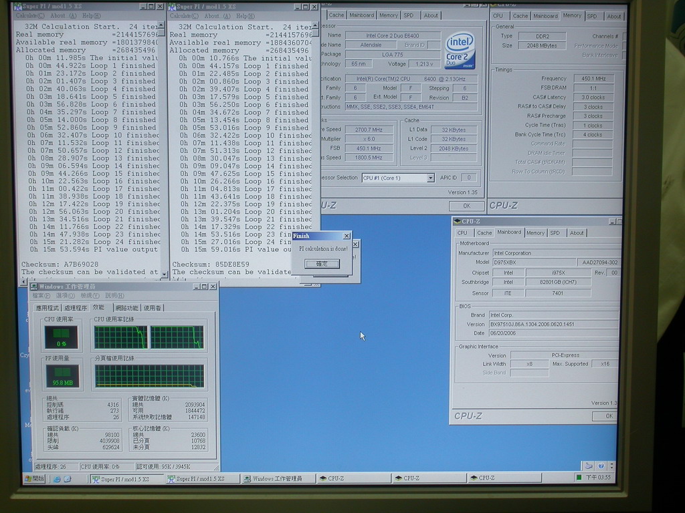Image resolution: width=685 pixels, height=513 pixels.
Task: Open the SPD tab in the memory-timings CPU-Z window
Action: pyautogui.click(x=592, y=16)
